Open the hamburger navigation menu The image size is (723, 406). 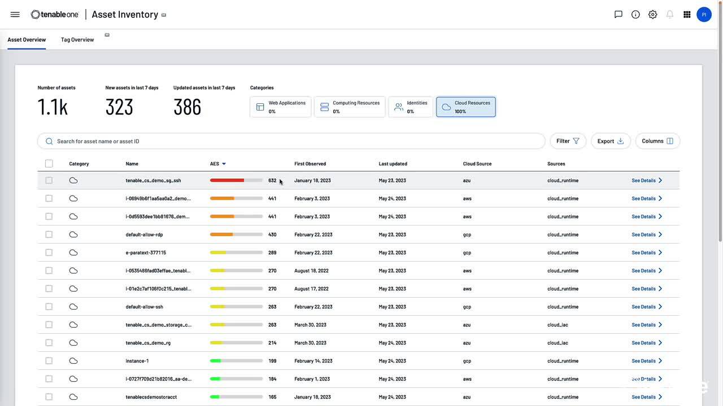15,15
